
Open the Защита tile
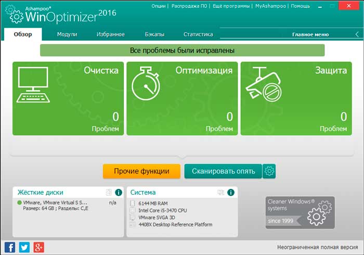pos(296,98)
